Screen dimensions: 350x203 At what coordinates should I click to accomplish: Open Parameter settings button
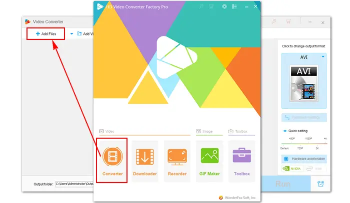click(x=304, y=117)
